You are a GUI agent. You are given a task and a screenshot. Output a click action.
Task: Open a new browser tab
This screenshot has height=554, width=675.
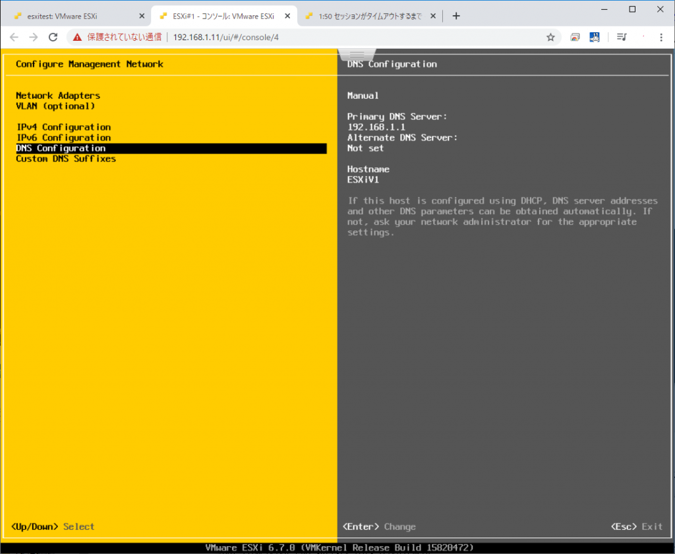(x=456, y=16)
